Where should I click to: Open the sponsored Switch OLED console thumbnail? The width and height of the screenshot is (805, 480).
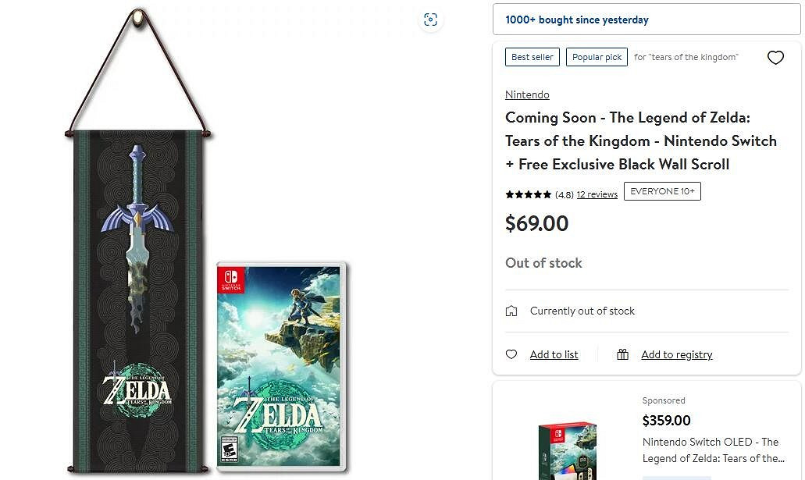(568, 450)
